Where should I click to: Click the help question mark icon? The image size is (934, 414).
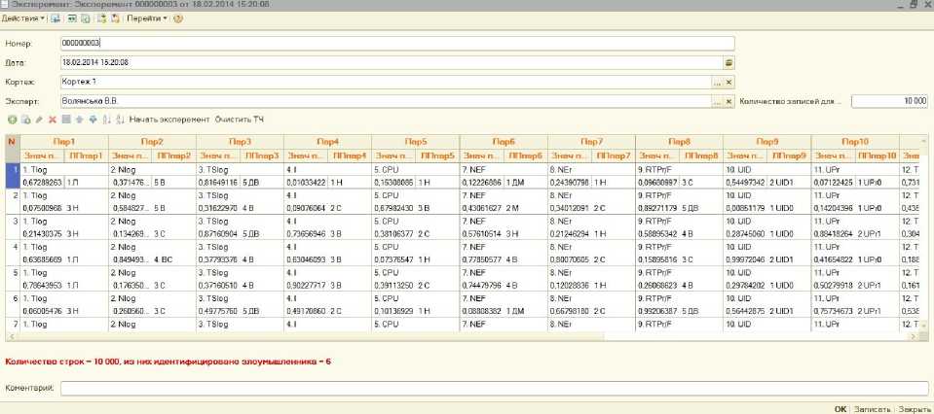178,18
